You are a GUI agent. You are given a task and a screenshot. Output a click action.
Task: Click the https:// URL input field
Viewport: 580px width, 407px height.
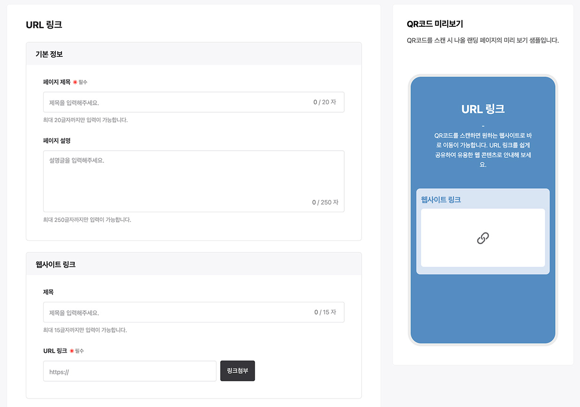point(130,371)
